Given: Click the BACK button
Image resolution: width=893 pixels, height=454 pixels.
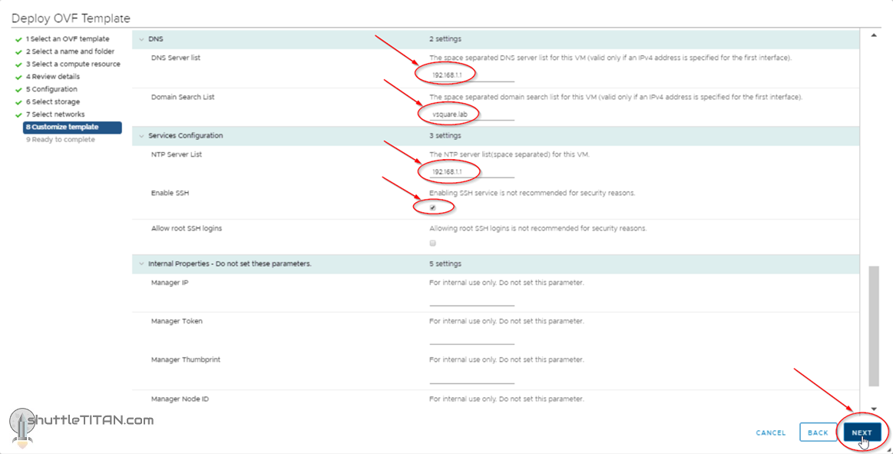Looking at the screenshot, I should (x=818, y=432).
